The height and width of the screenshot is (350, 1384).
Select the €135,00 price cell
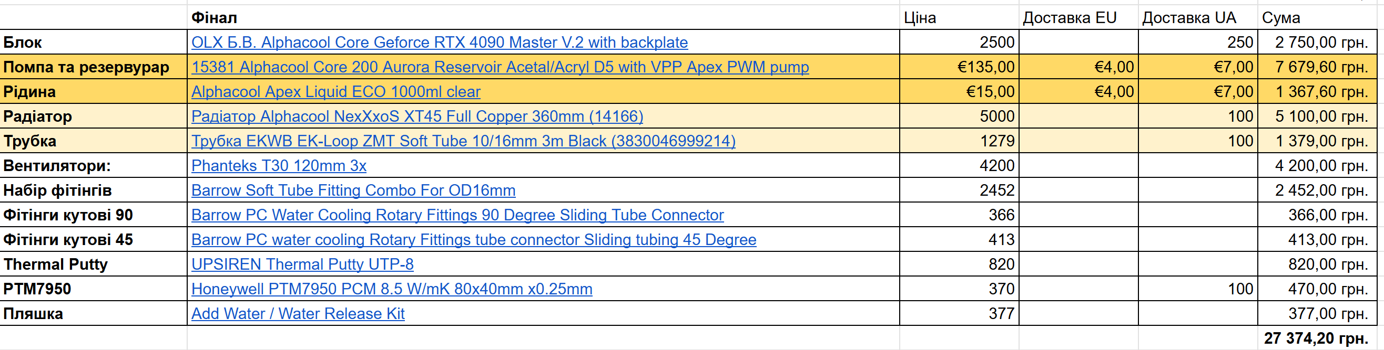point(959,67)
